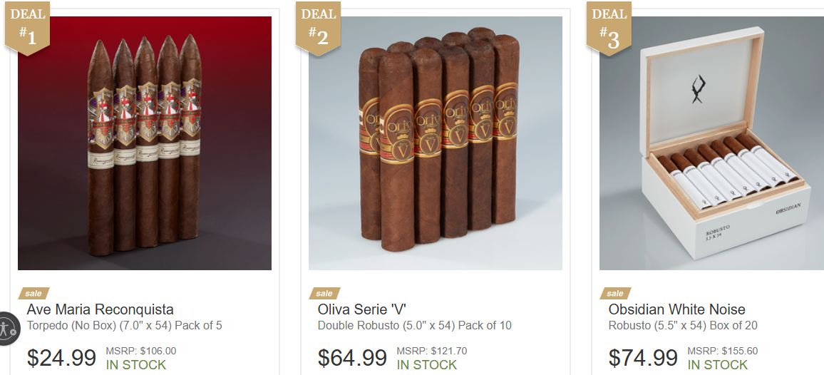Image resolution: width=824 pixels, height=375 pixels.
Task: Click the $64.99 price
Action: [x=352, y=358]
